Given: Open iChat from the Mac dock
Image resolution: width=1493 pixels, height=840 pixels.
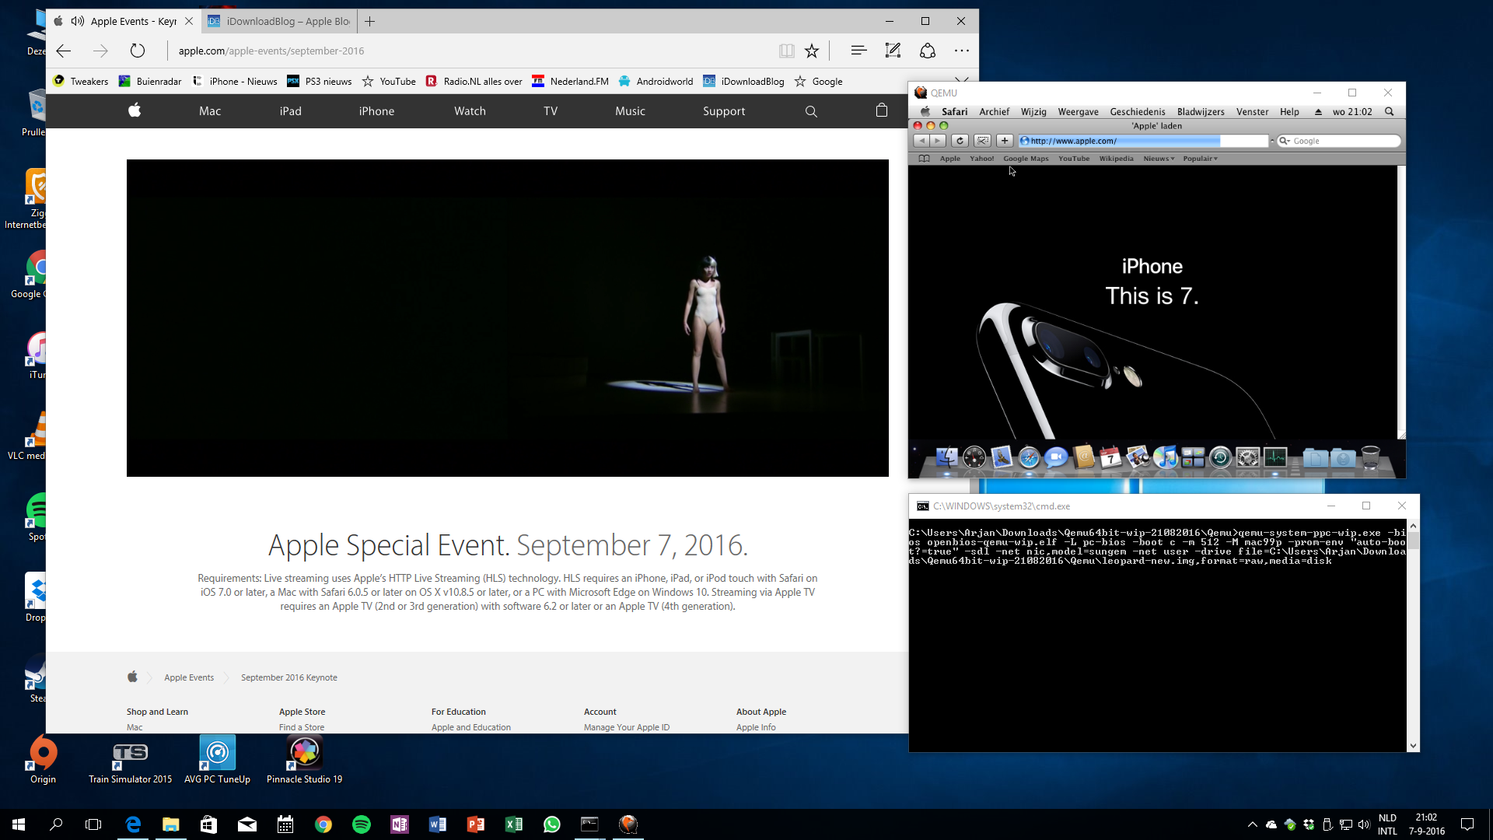Looking at the screenshot, I should (1056, 457).
